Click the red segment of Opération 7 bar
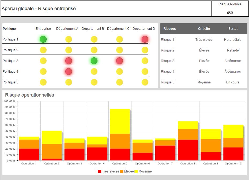The height and width of the screenshot is (180, 249). pyautogui.click(x=165, y=153)
